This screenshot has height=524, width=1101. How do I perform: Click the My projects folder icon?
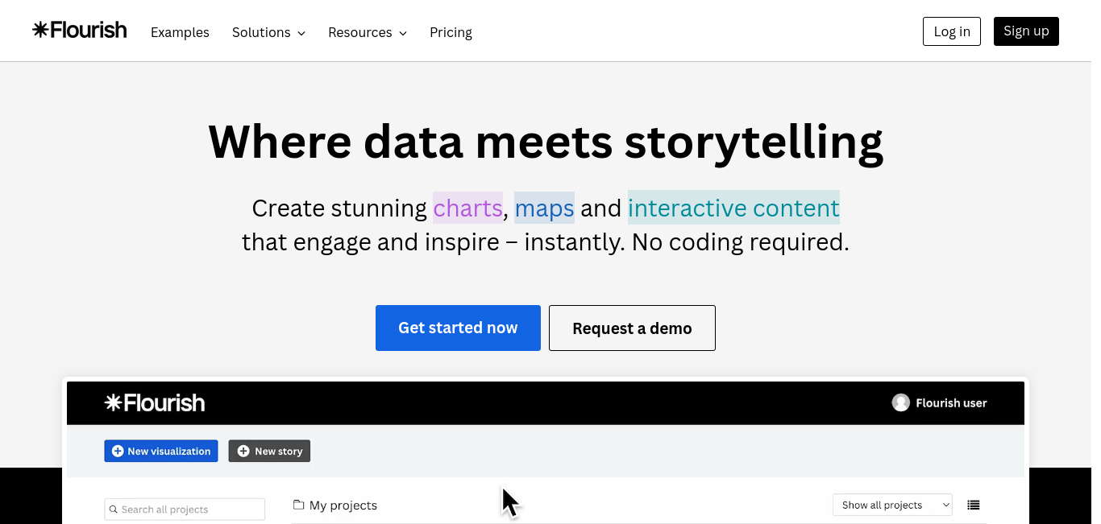tap(298, 505)
